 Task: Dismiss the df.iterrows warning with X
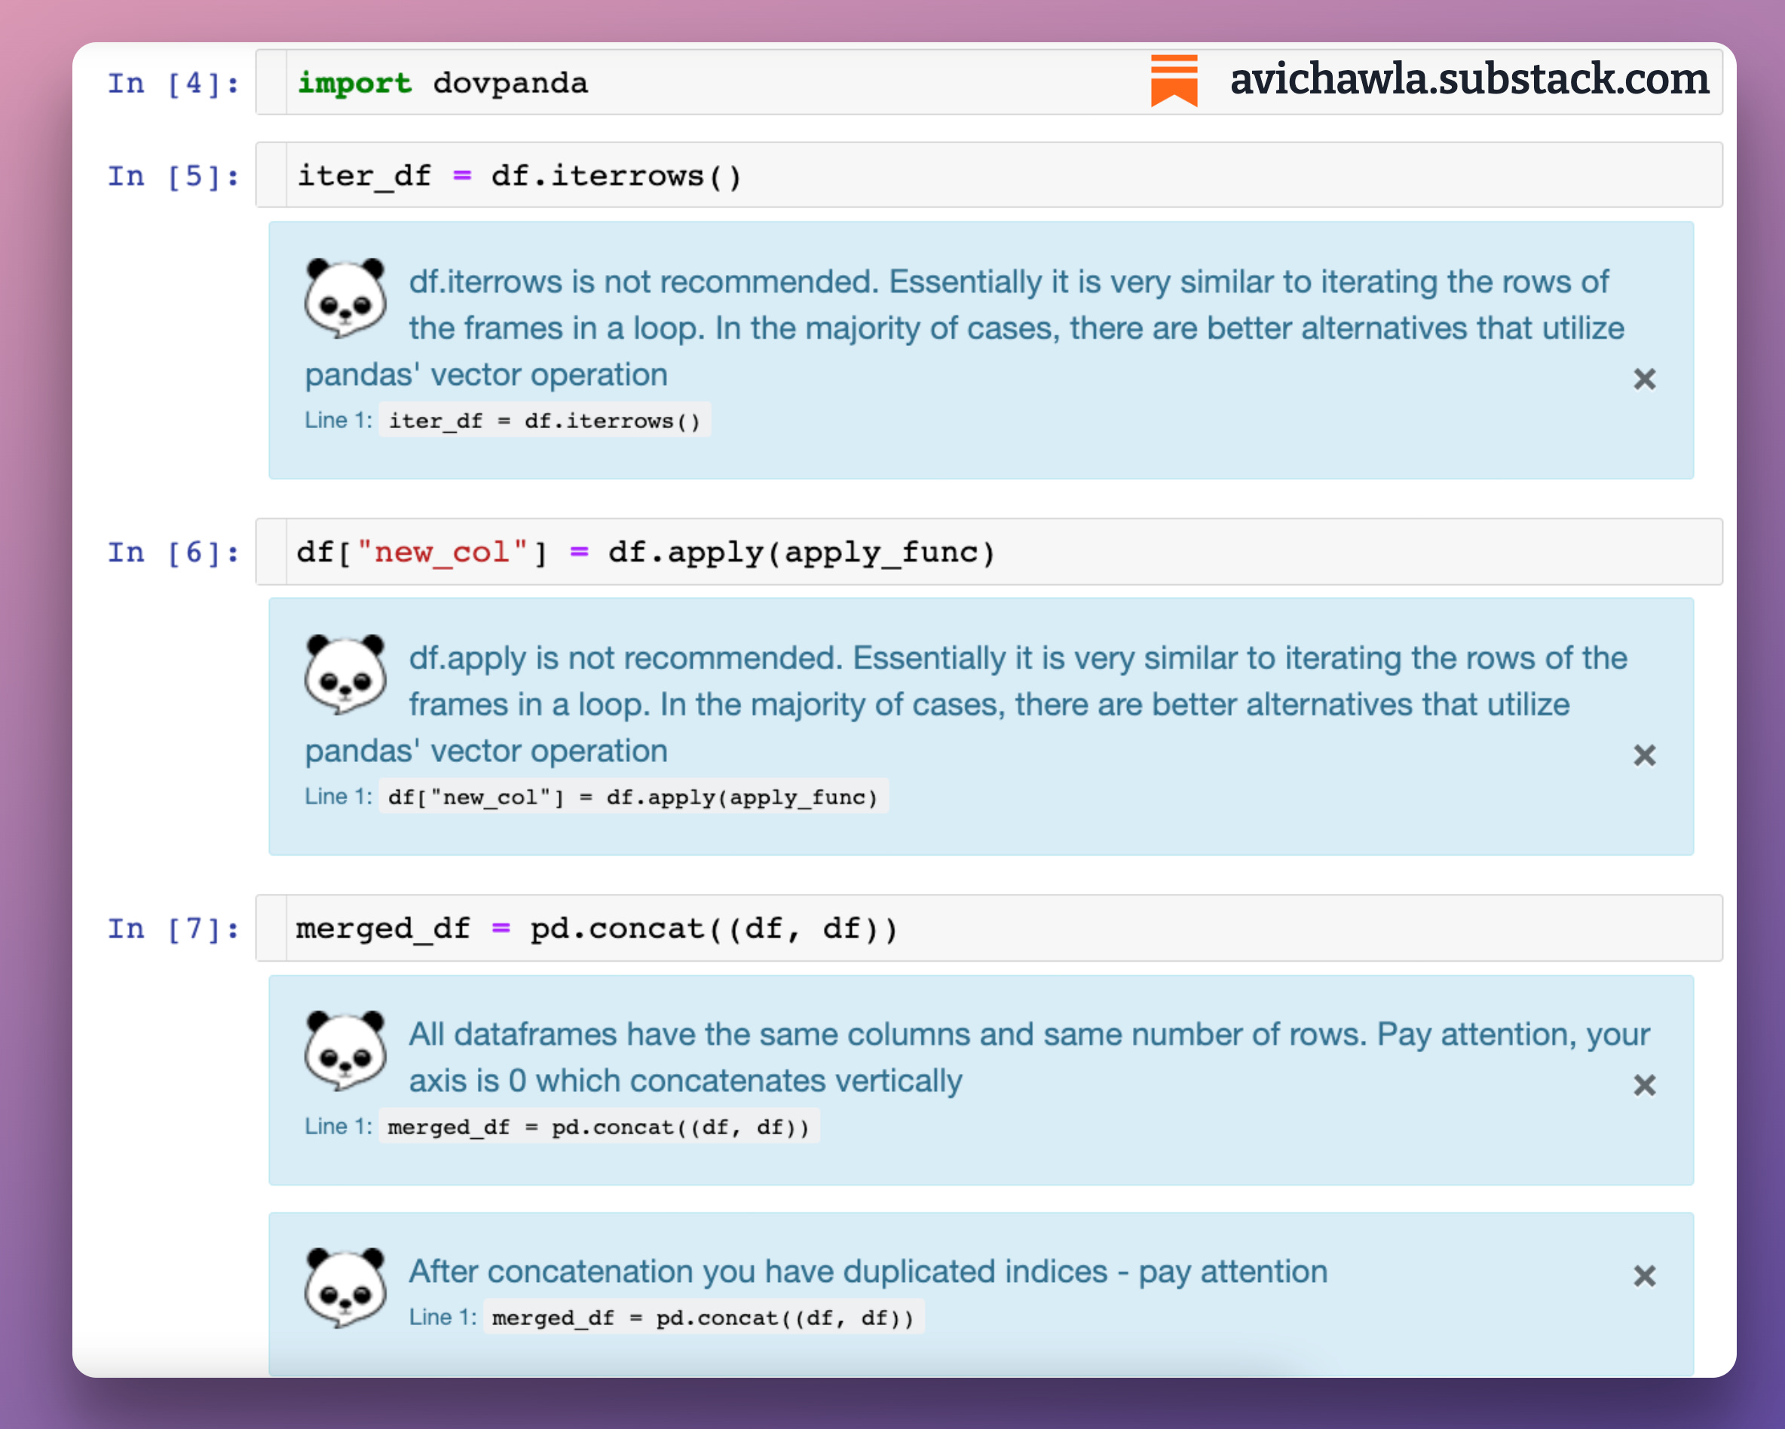[x=1643, y=379]
